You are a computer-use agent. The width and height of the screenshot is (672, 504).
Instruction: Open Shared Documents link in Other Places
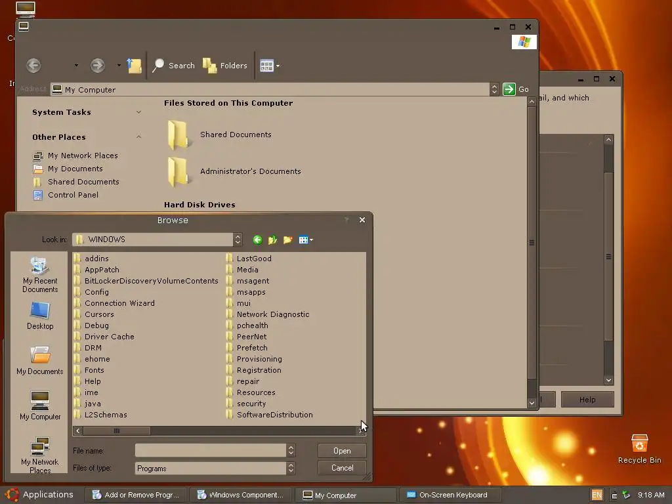83,182
